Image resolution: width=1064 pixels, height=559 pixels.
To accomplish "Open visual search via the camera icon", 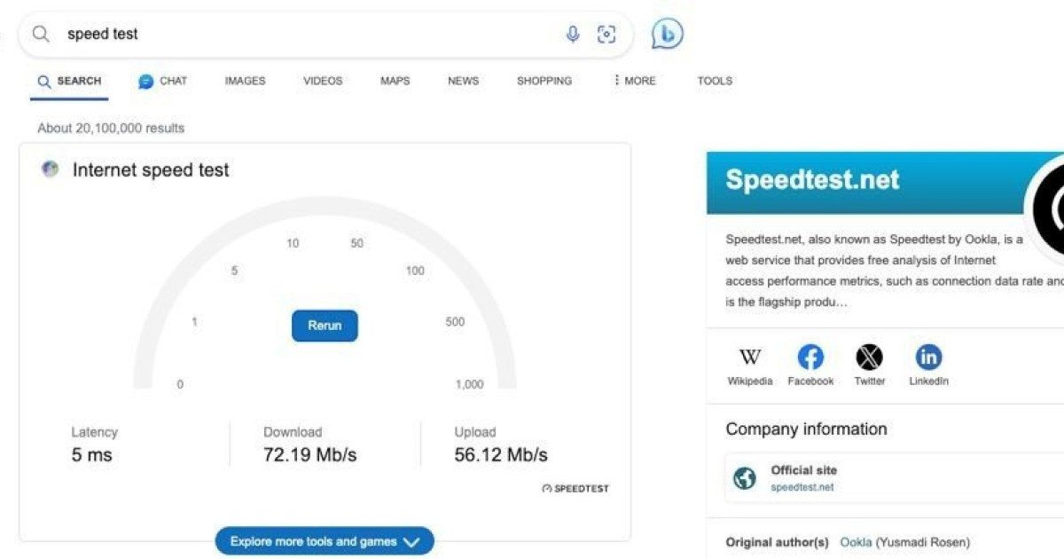I will tap(607, 34).
